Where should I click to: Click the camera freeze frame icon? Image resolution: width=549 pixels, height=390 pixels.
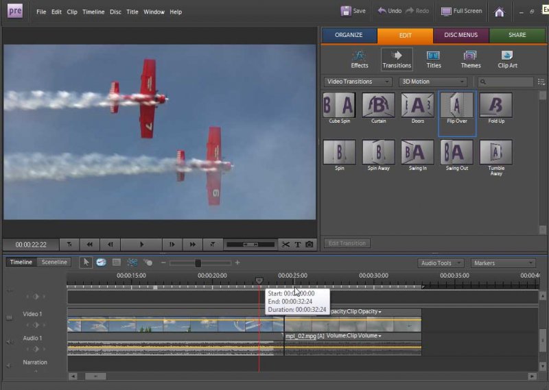tap(309, 244)
